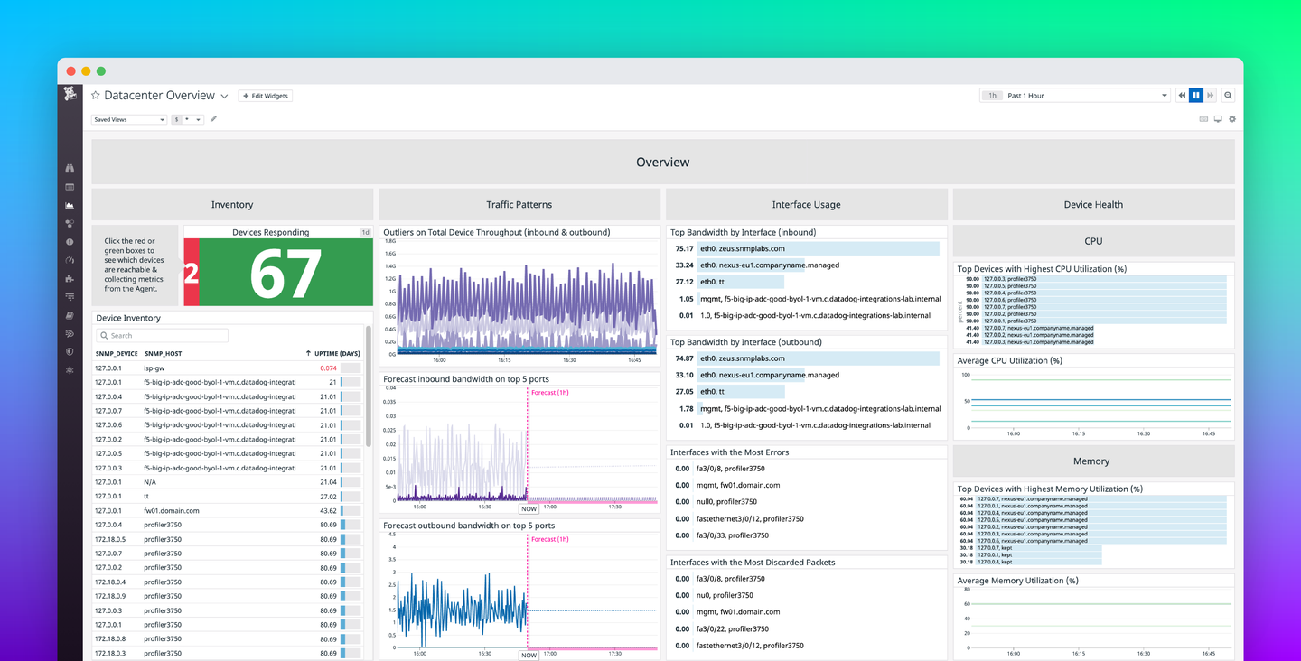Open the Monitors alert sidebar icon
1301x661 pixels.
pos(70,242)
